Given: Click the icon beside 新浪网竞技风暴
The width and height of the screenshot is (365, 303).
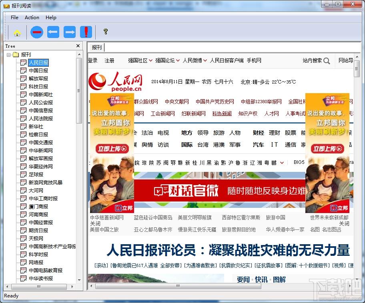Looking at the screenshot, I should point(23,183).
